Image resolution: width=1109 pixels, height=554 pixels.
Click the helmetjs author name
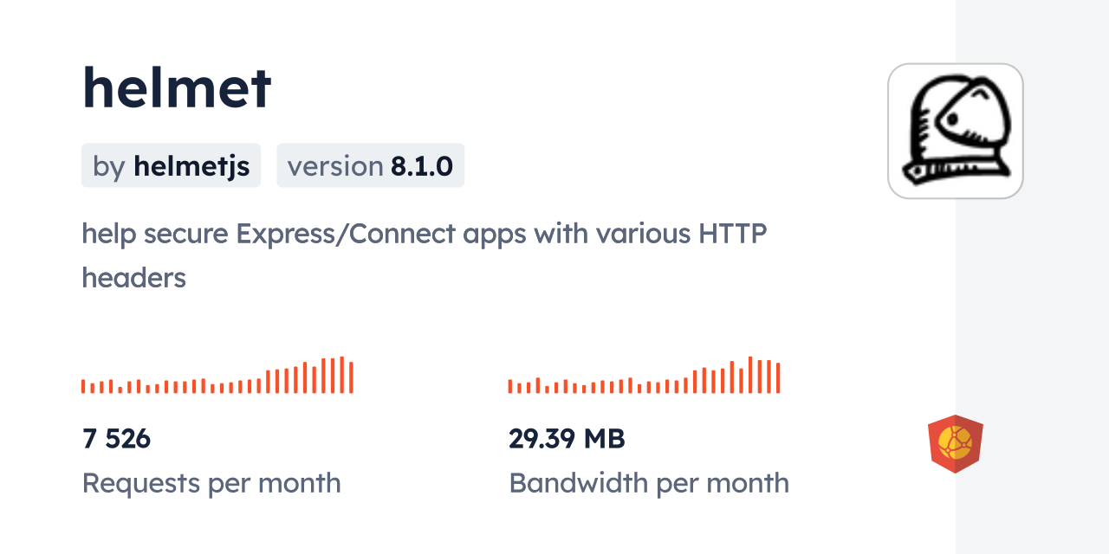[x=191, y=166]
